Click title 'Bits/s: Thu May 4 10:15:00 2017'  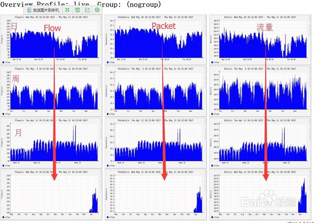244,69
